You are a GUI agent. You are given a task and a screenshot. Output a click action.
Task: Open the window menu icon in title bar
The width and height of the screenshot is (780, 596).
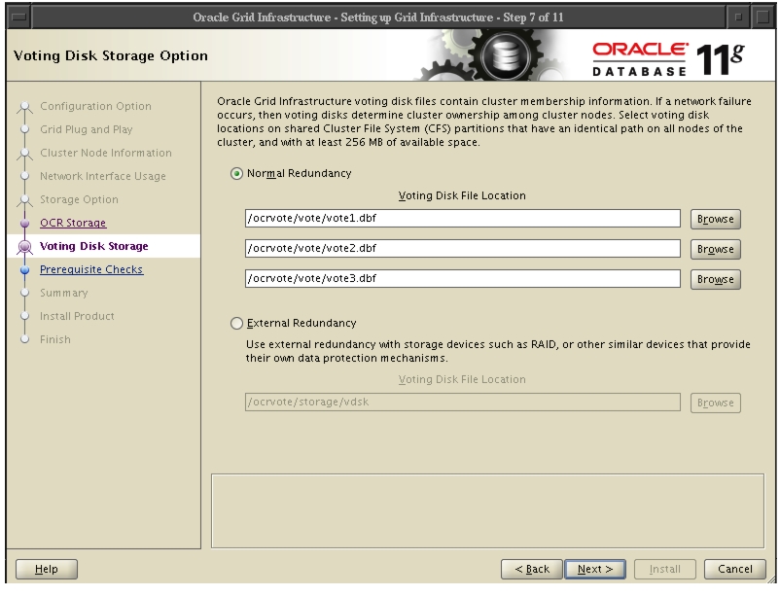pyautogui.click(x=18, y=17)
